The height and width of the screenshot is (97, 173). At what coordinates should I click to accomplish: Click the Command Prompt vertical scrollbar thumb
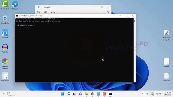click(135, 21)
